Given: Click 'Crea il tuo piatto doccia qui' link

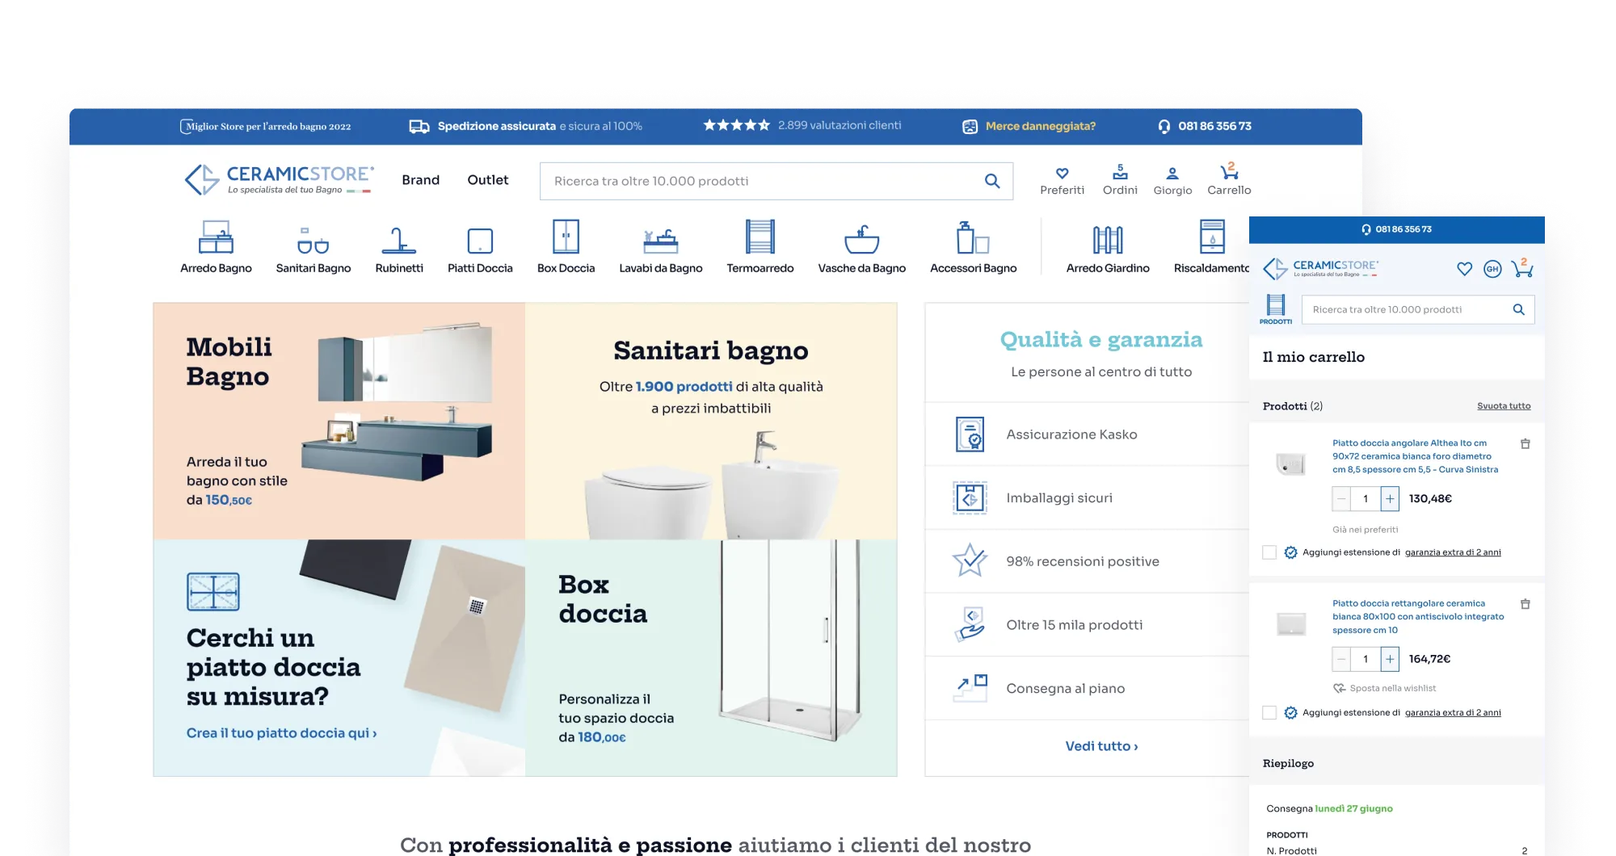Looking at the screenshot, I should click(281, 733).
